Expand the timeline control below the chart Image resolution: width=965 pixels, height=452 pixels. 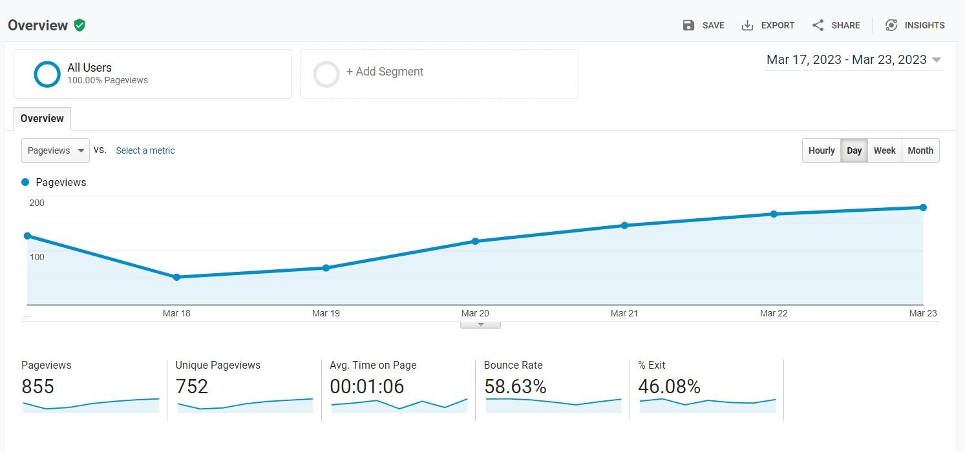(x=480, y=322)
